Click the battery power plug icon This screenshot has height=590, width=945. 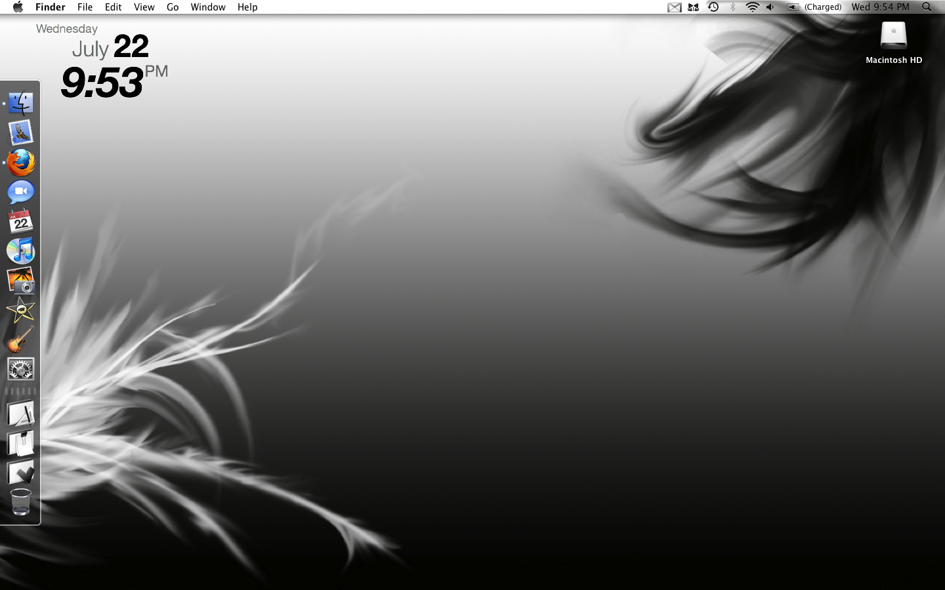point(793,7)
